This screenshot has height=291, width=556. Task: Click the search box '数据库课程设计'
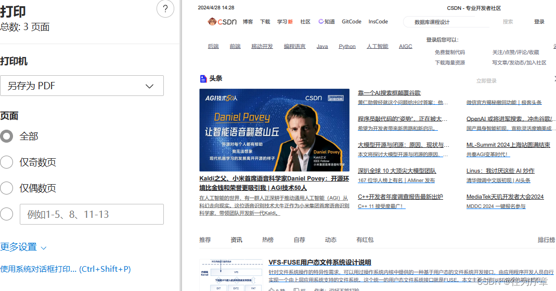click(x=447, y=22)
